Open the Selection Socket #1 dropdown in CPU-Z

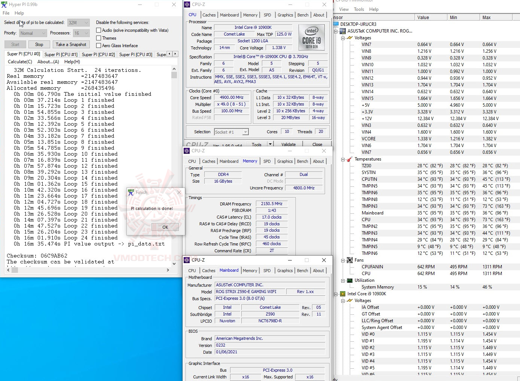232,132
